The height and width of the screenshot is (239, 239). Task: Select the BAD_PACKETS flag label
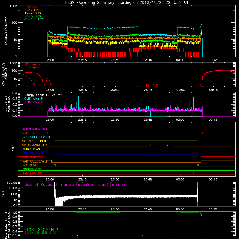coord(33,173)
